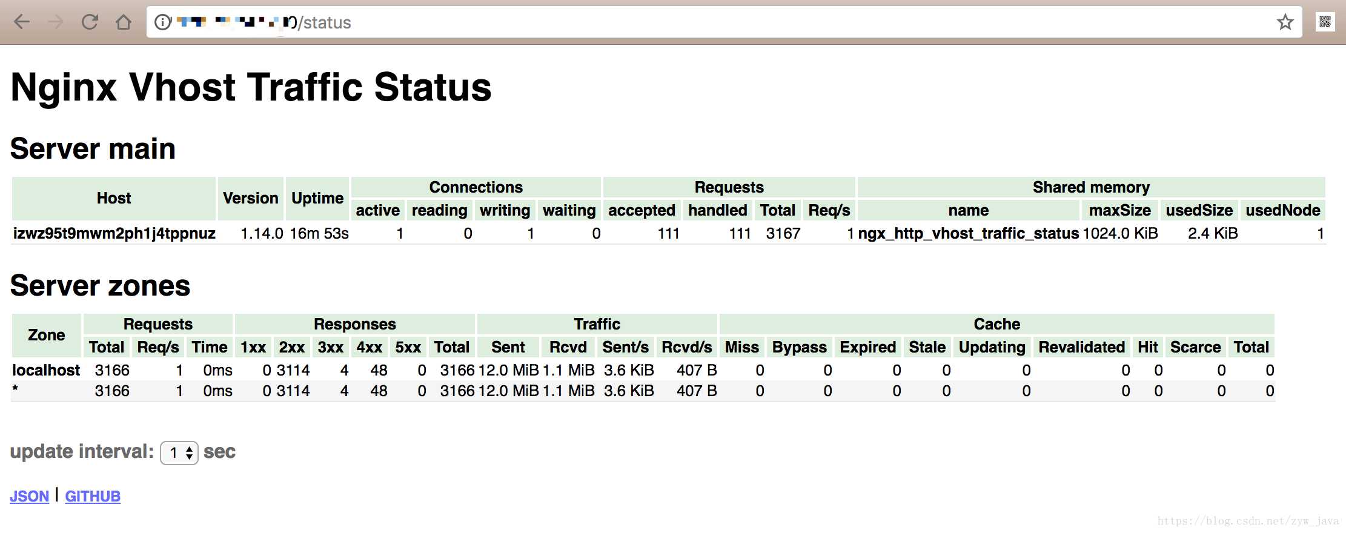
Task: Click the 4xx responses header
Action: tap(370, 347)
